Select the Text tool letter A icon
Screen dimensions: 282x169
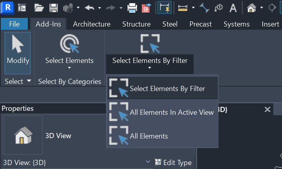click(x=233, y=8)
